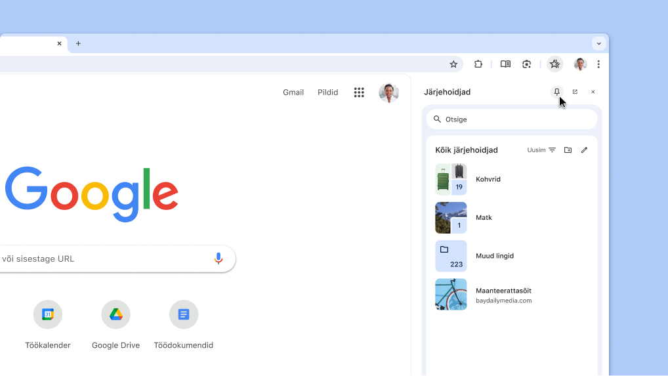Start voice search with microphone icon
The image size is (668, 376).
218,259
